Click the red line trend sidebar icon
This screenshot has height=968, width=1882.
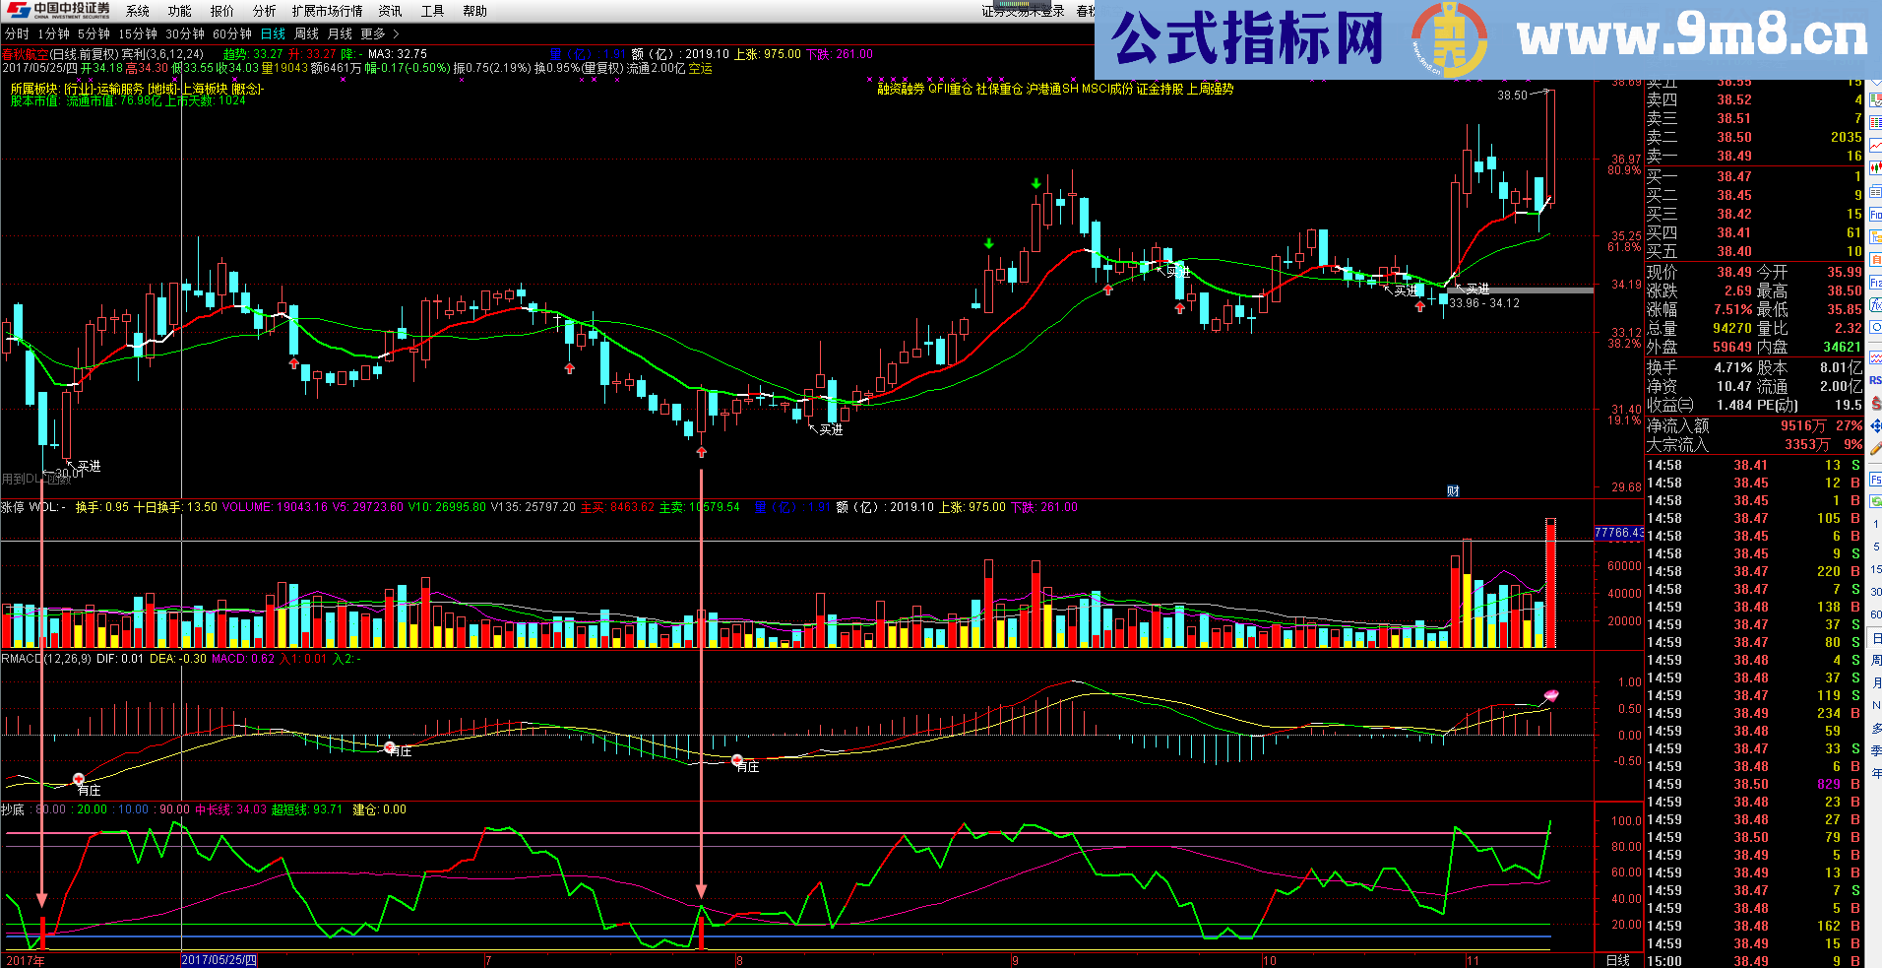(x=1875, y=146)
